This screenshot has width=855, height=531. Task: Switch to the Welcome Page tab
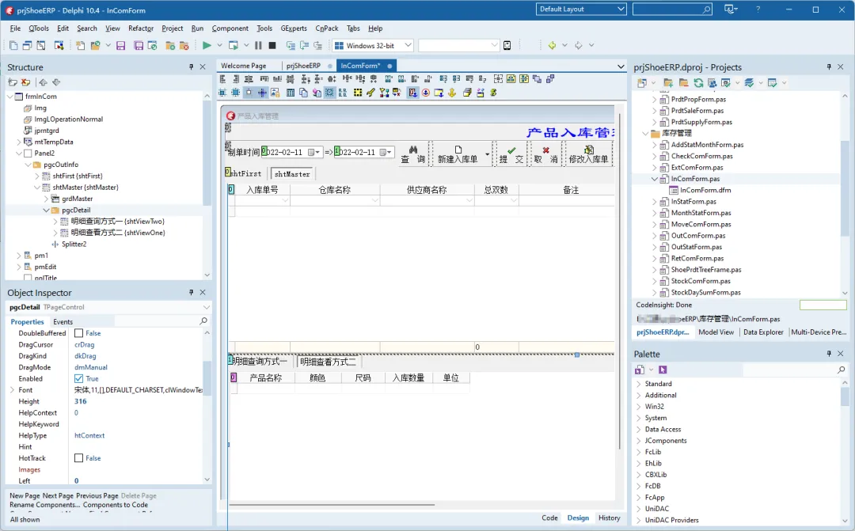point(243,66)
